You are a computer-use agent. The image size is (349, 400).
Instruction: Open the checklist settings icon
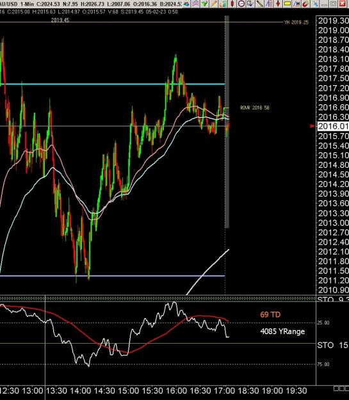pyautogui.click(x=250, y=4)
